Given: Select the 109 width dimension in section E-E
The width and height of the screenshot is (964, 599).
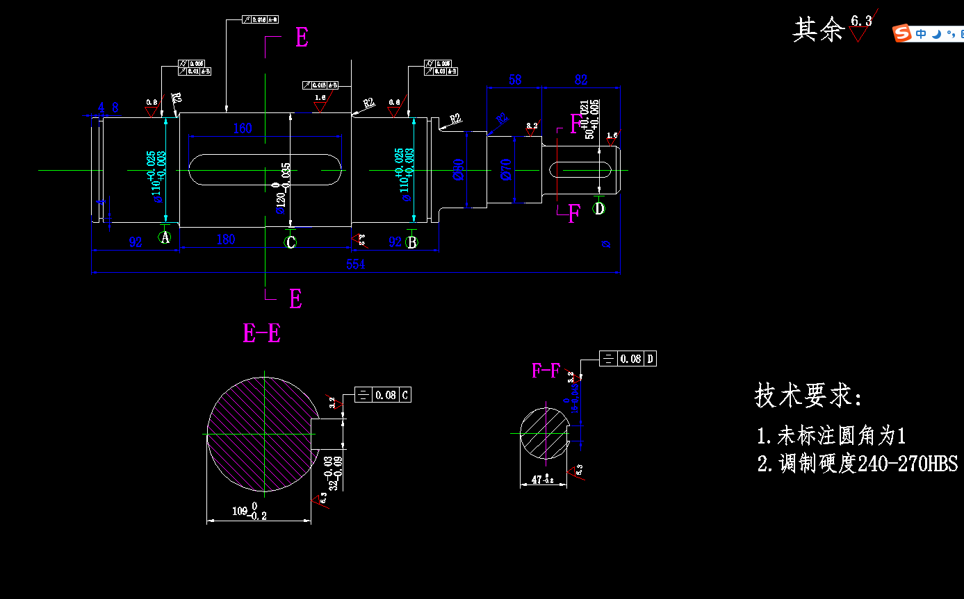Looking at the screenshot, I should [x=250, y=512].
